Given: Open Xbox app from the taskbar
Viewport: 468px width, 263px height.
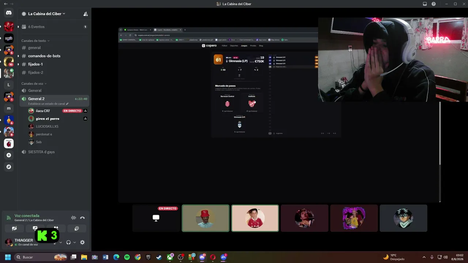Looking at the screenshot, I should 170,257.
